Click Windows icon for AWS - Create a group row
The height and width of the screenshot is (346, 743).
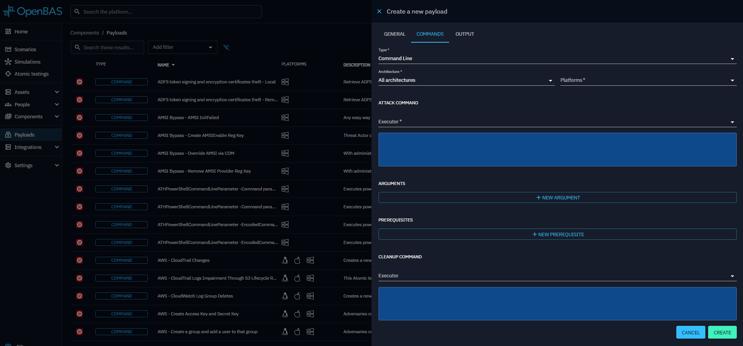(310, 332)
